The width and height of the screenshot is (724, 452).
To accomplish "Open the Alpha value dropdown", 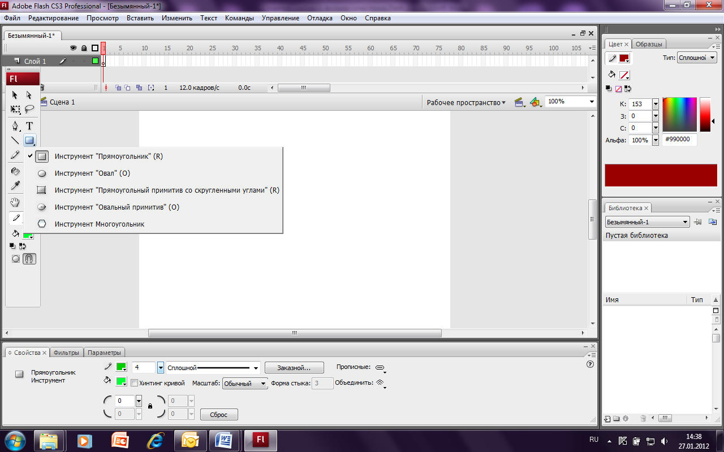I will (x=656, y=140).
